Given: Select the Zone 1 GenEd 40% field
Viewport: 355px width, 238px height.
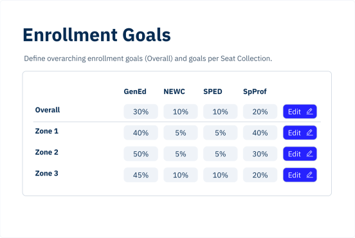Looking at the screenshot, I should coord(141,133).
